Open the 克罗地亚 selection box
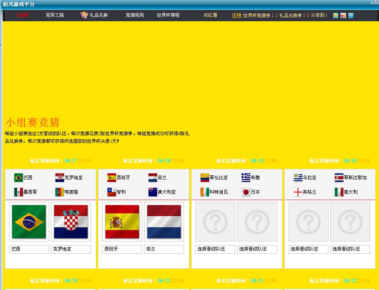The height and width of the screenshot is (290, 379). point(71,249)
